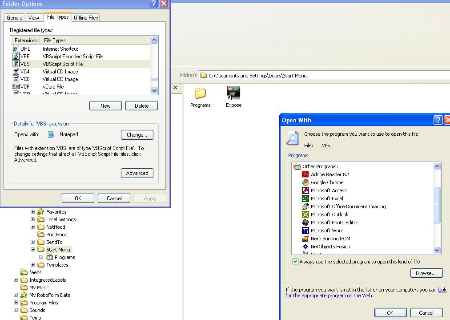Pick Microsoft Excel icon from list
The width and height of the screenshot is (450, 320).
click(305, 198)
